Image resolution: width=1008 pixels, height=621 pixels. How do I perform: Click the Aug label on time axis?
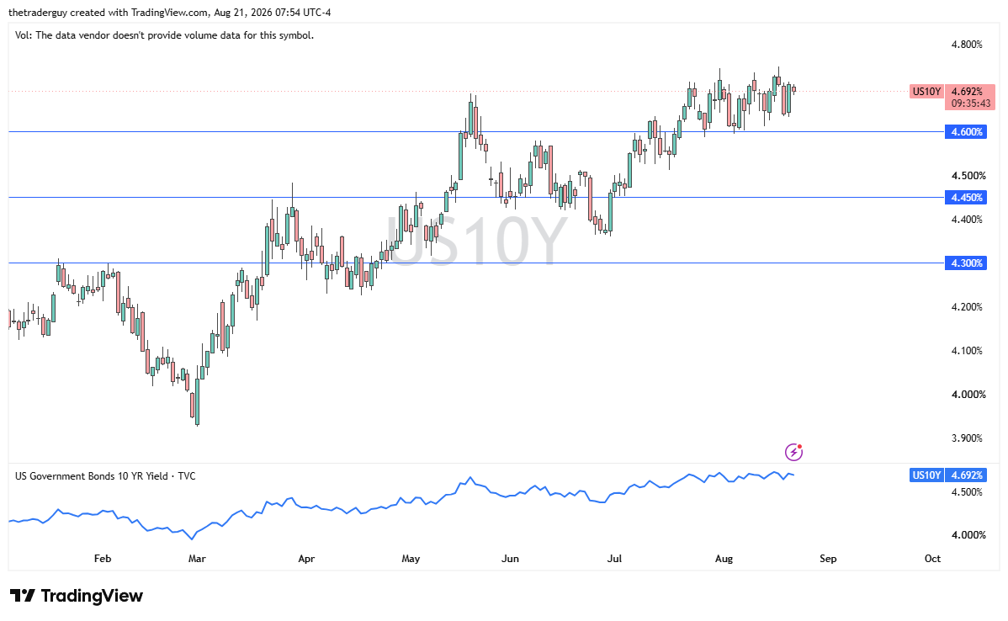tap(724, 559)
